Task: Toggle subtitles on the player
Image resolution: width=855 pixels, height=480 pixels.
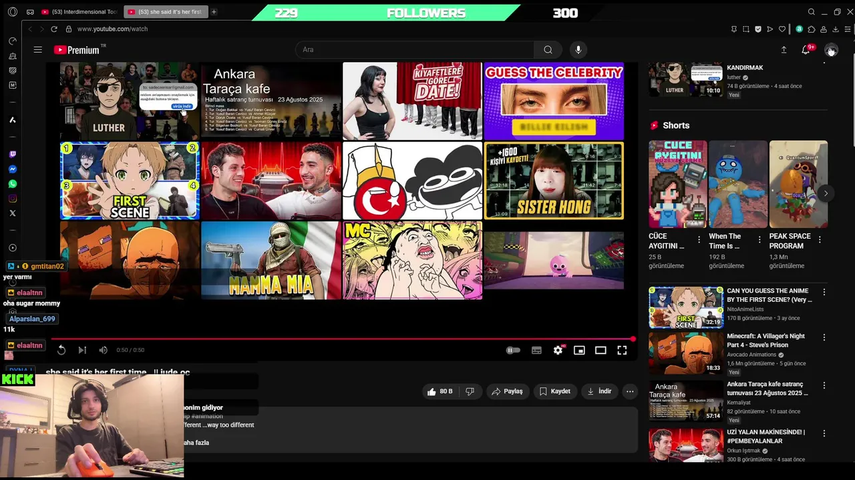Action: coord(536,350)
